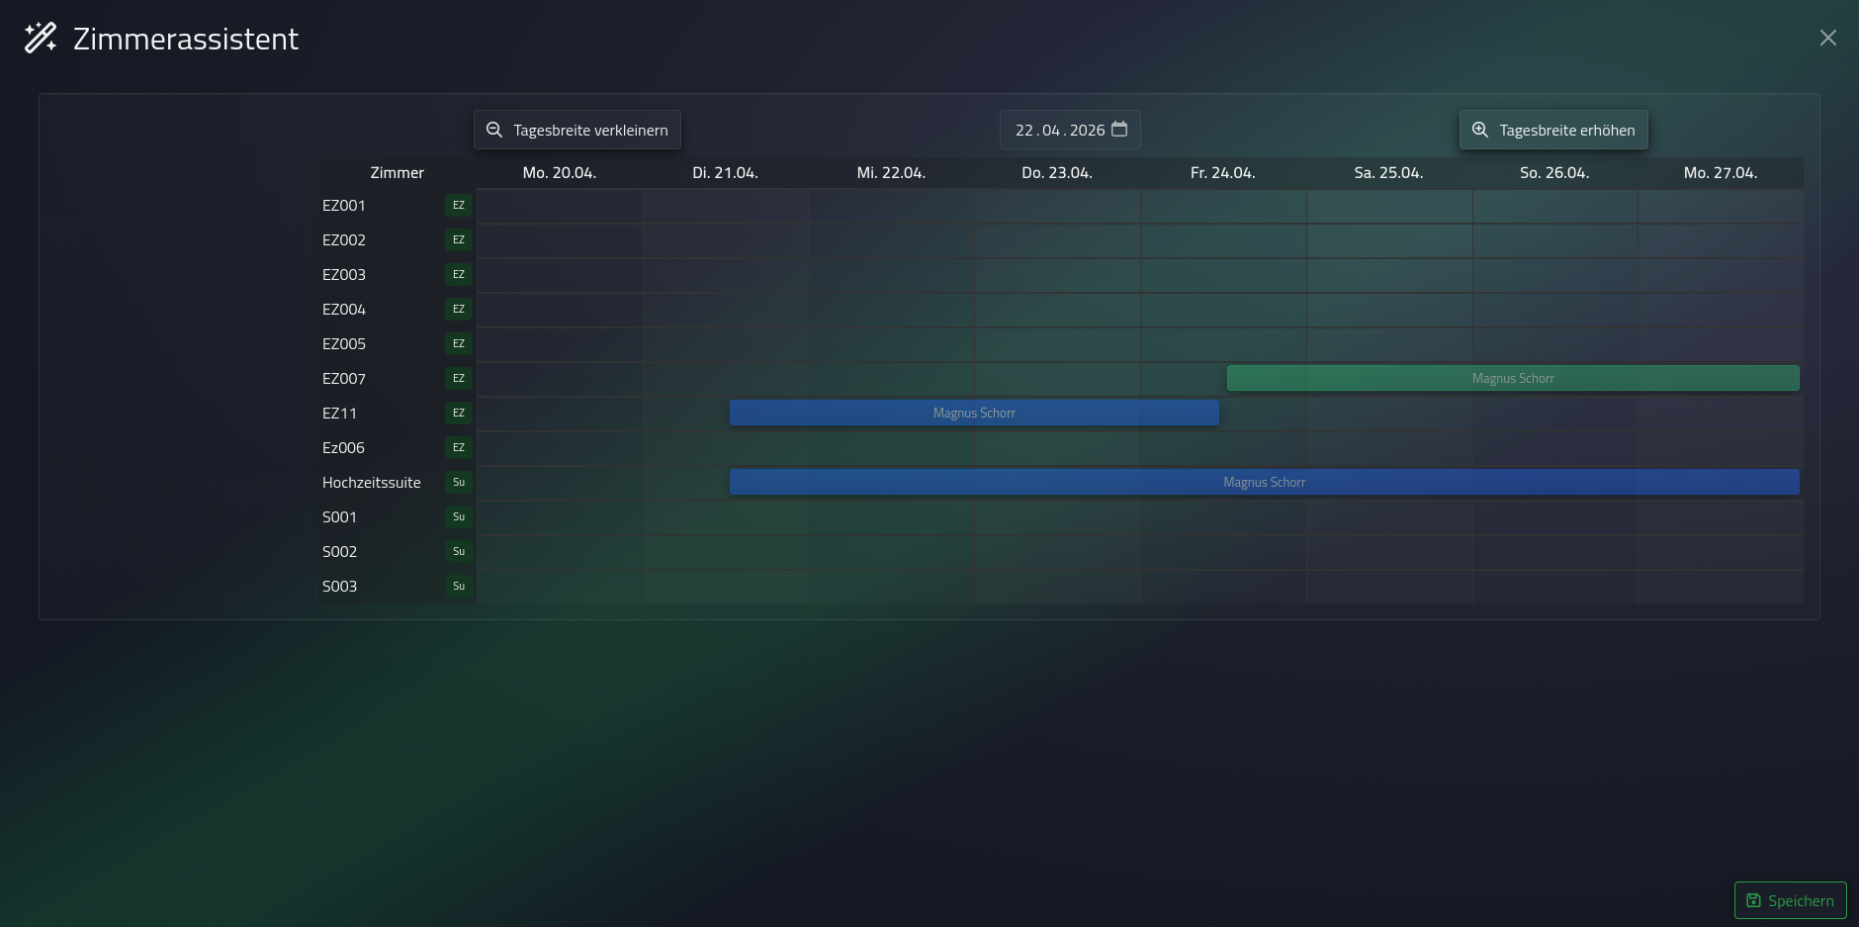Click the EZ badge of room Ez006

(459, 448)
